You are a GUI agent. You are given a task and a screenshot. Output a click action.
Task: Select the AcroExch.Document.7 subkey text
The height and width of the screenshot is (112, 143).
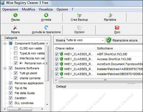click(120, 64)
